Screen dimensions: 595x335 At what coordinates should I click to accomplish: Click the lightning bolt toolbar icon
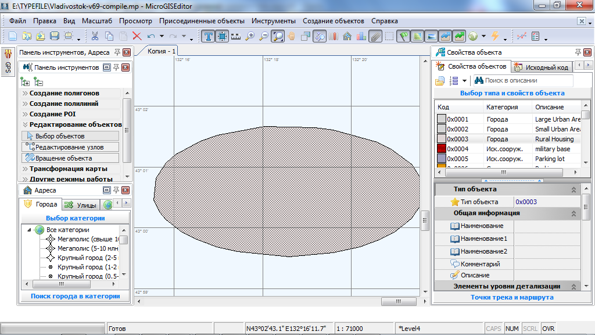click(x=495, y=36)
